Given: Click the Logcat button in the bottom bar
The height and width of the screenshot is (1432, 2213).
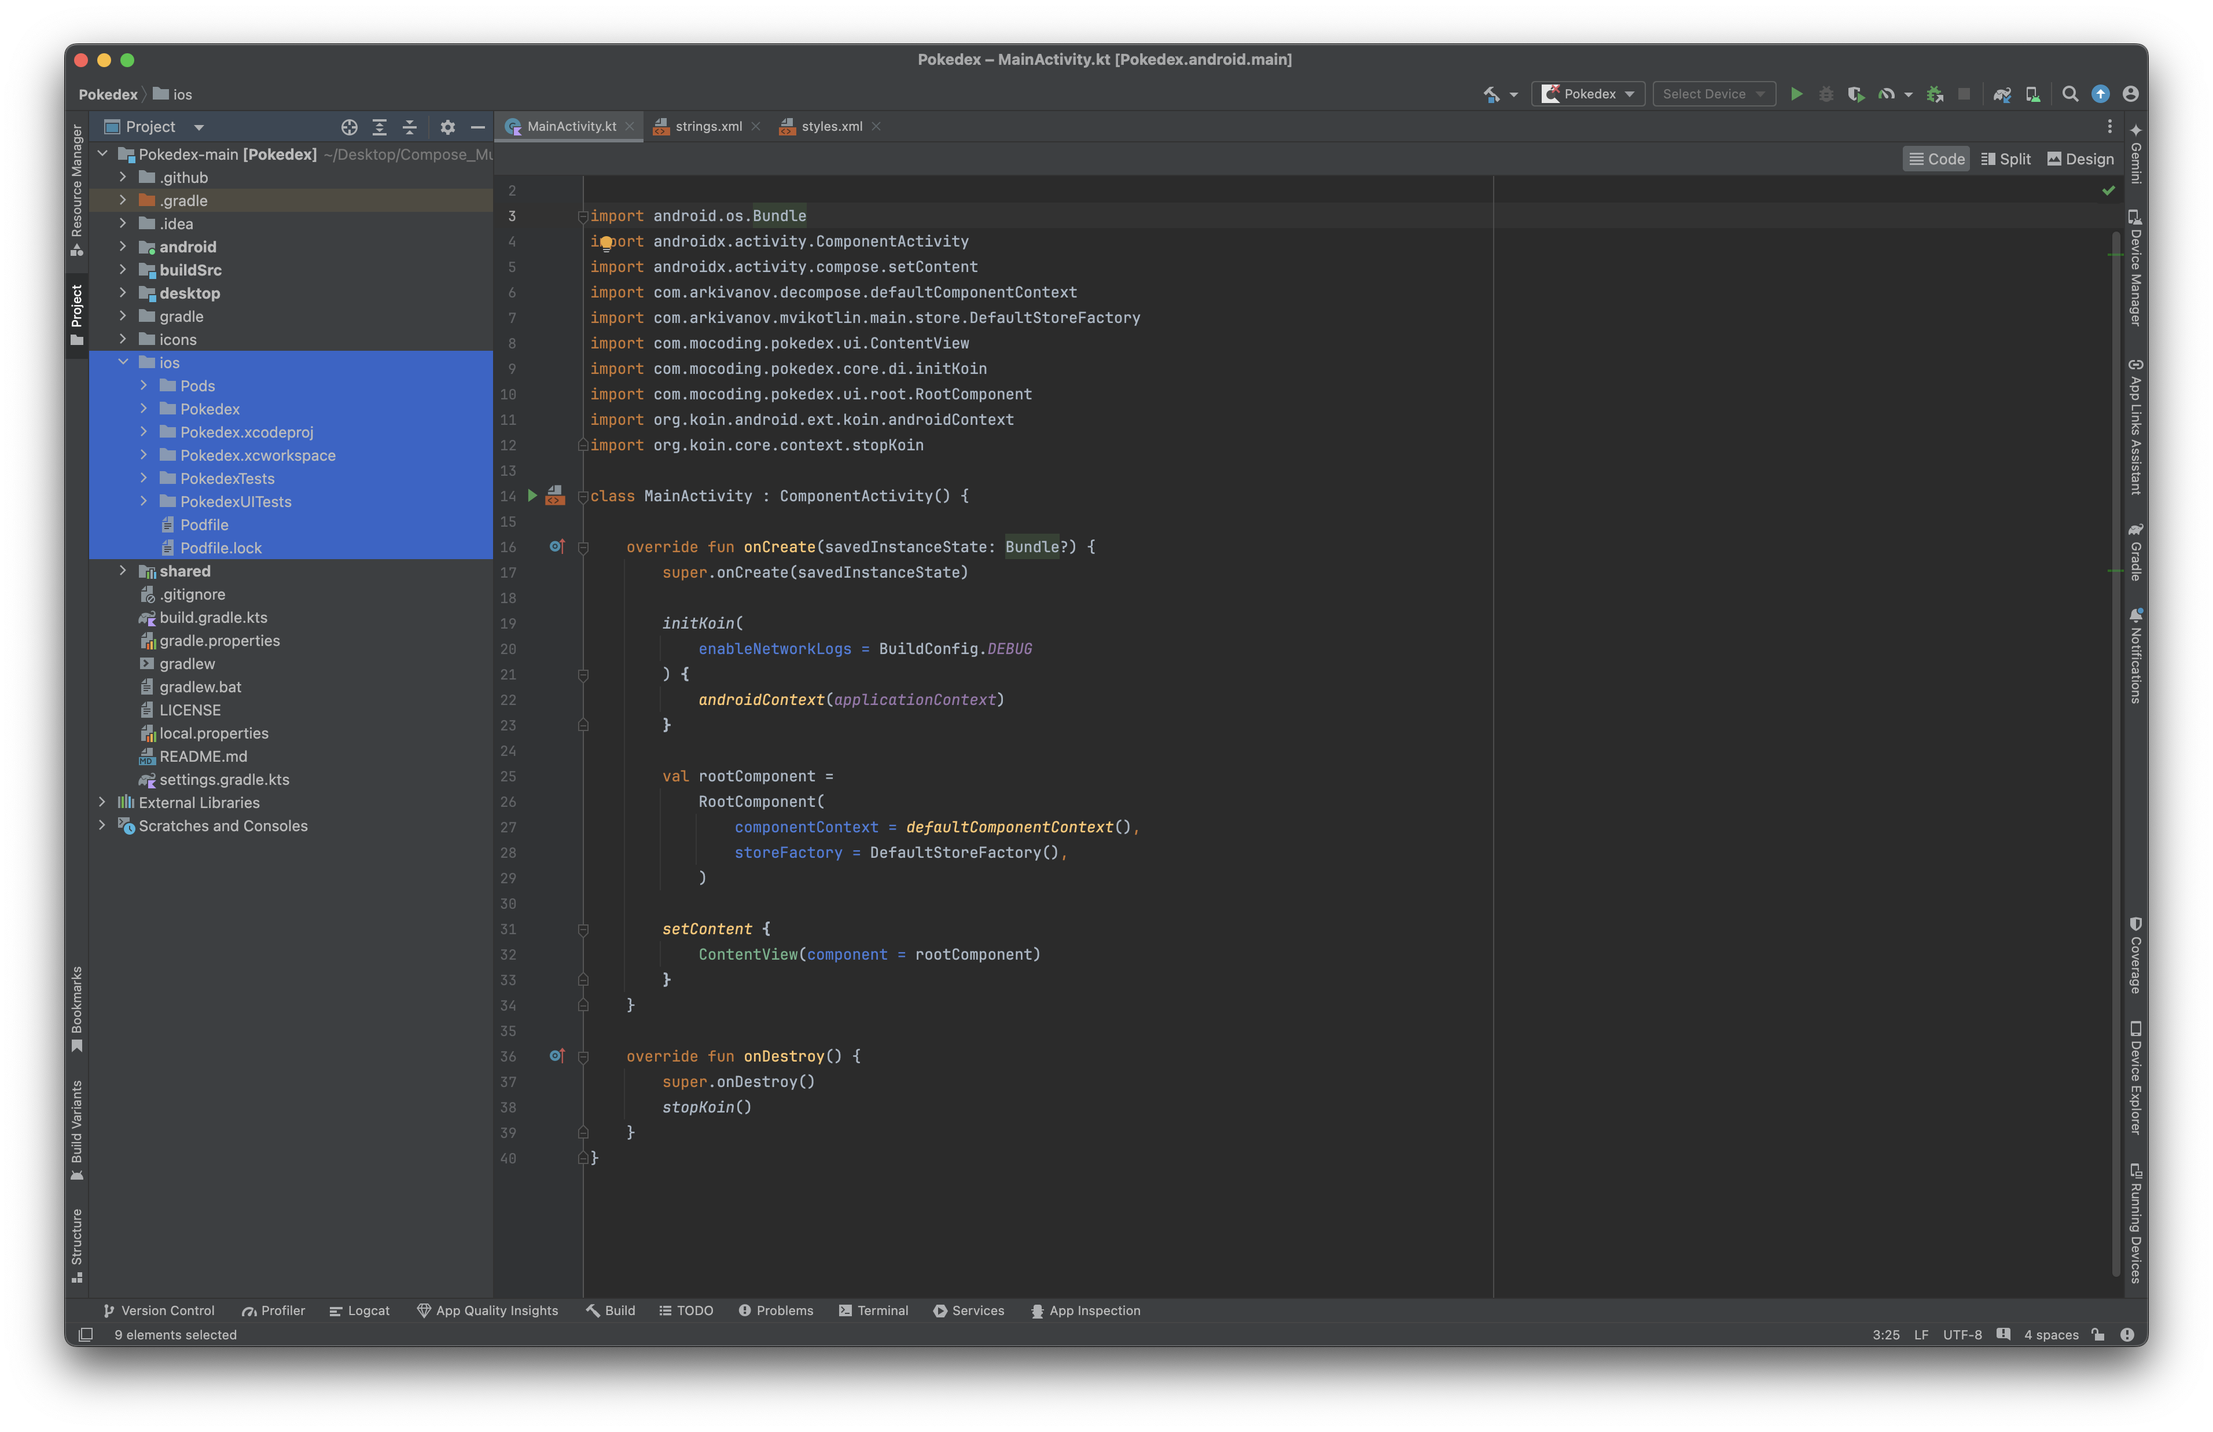Looking at the screenshot, I should point(360,1310).
